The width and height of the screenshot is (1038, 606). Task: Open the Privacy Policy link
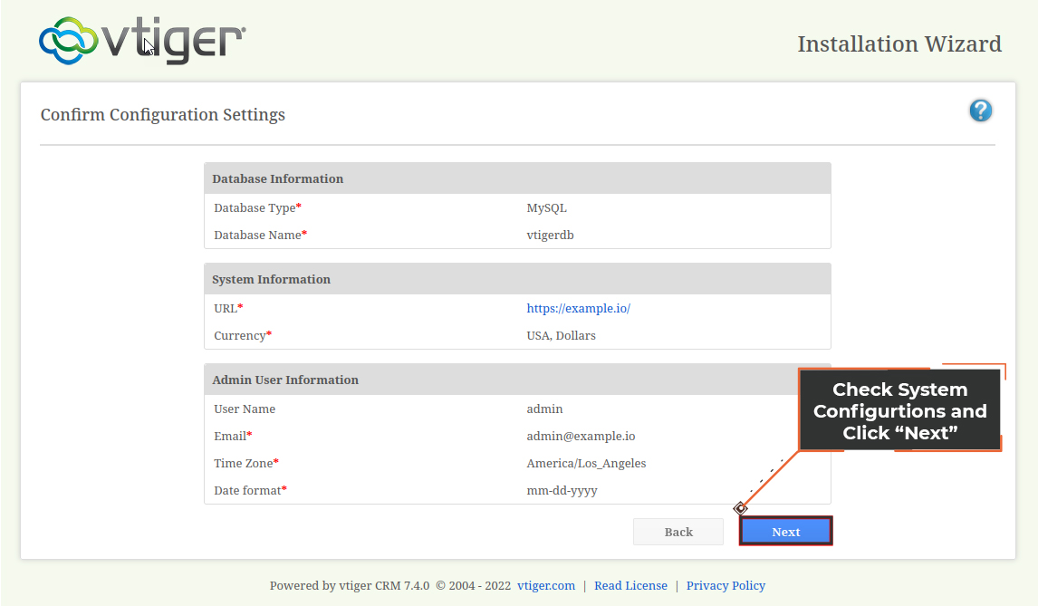click(726, 585)
